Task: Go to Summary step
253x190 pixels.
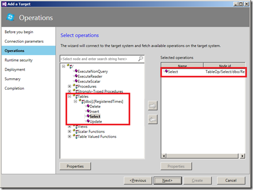Action: pyautogui.click(x=13, y=79)
